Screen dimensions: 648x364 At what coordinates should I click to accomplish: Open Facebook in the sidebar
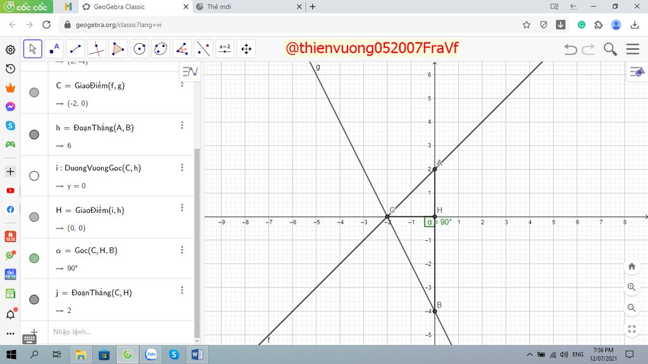pyautogui.click(x=10, y=210)
